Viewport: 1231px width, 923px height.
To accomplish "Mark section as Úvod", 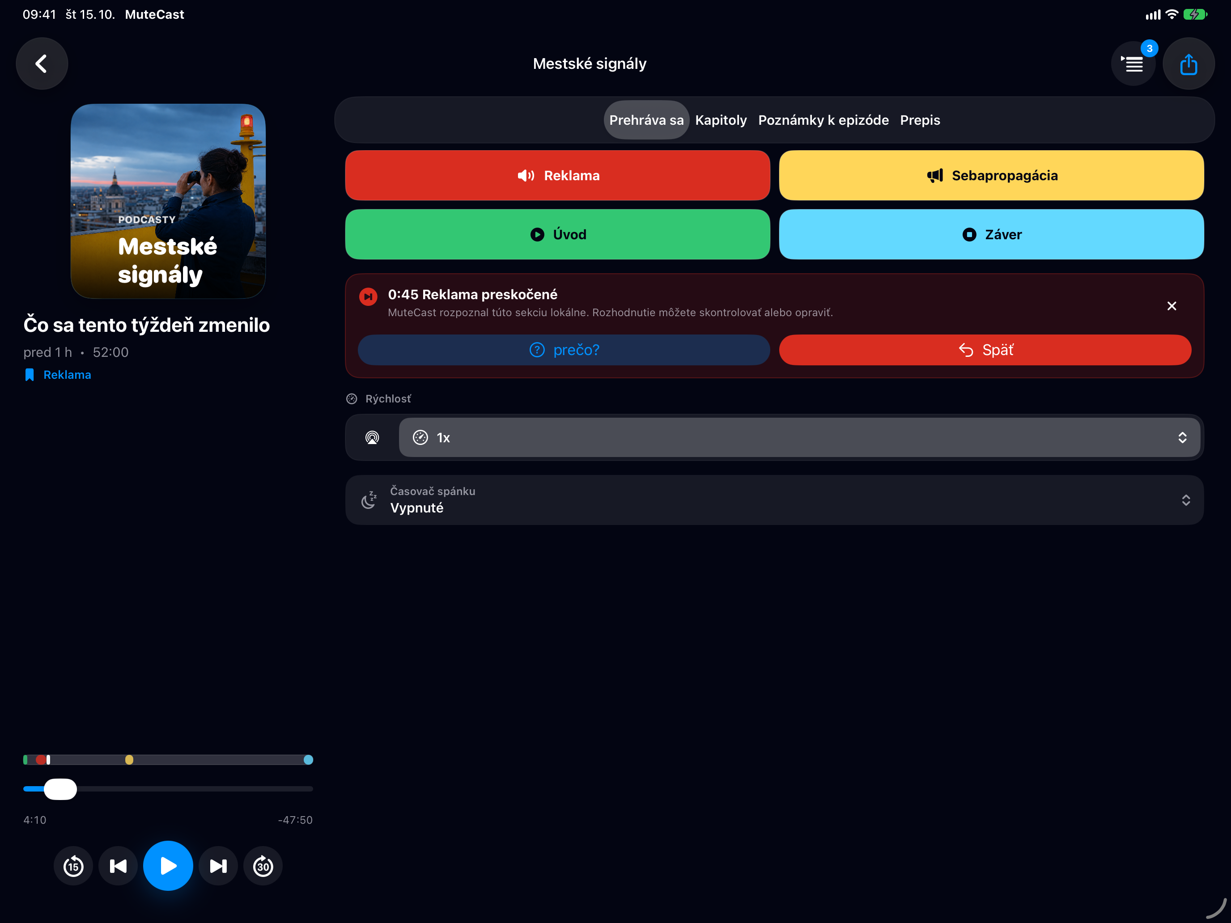I will coord(558,234).
